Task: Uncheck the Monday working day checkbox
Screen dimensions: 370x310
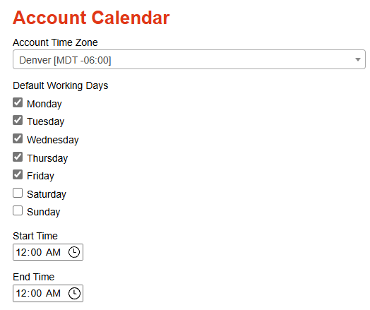Action: pyautogui.click(x=18, y=102)
